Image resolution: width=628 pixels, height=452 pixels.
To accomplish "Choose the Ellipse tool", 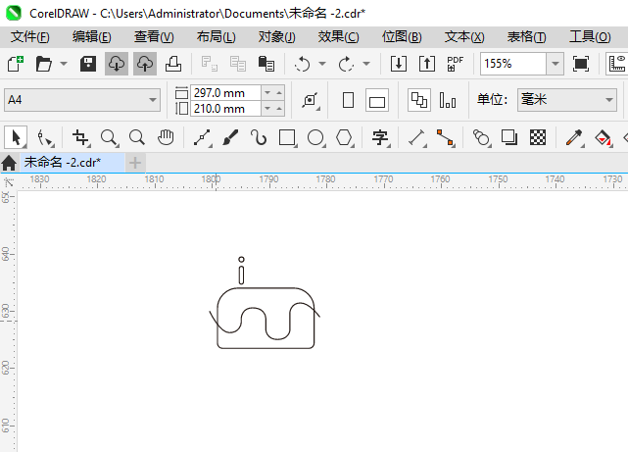I will [x=315, y=137].
